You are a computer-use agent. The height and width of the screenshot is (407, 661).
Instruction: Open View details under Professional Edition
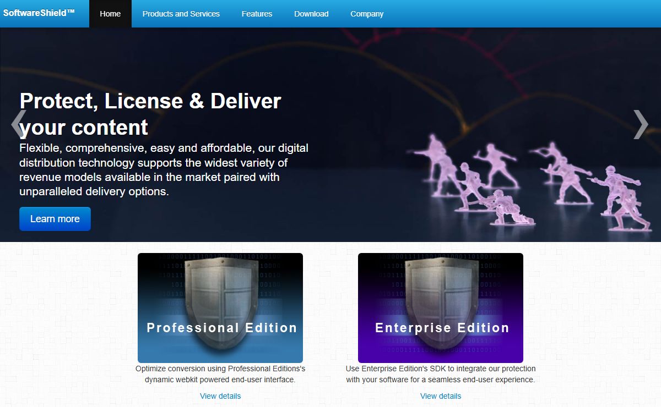pos(220,396)
